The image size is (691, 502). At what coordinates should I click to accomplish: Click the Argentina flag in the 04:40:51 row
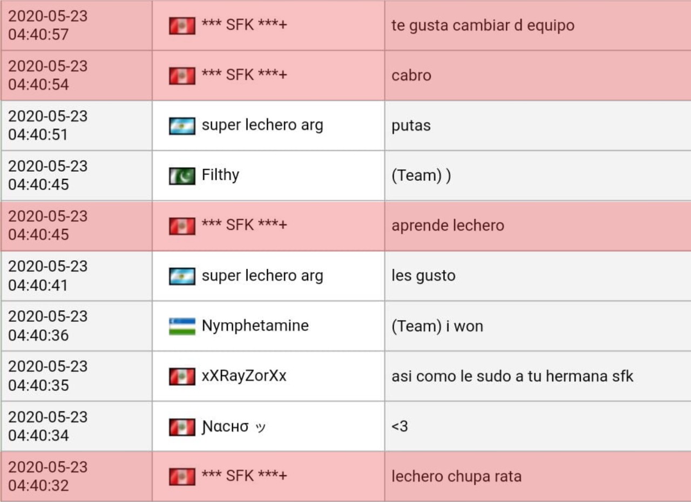pyautogui.click(x=182, y=126)
